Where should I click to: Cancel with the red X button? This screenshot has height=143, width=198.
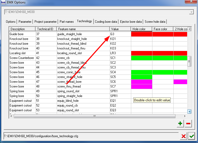coord(183,136)
